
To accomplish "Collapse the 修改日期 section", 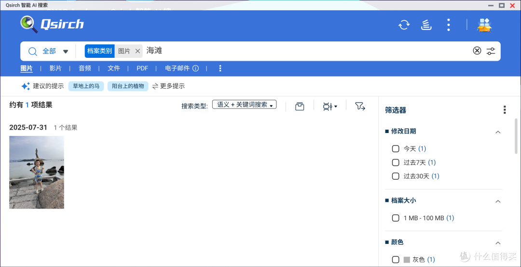I will (x=498, y=132).
